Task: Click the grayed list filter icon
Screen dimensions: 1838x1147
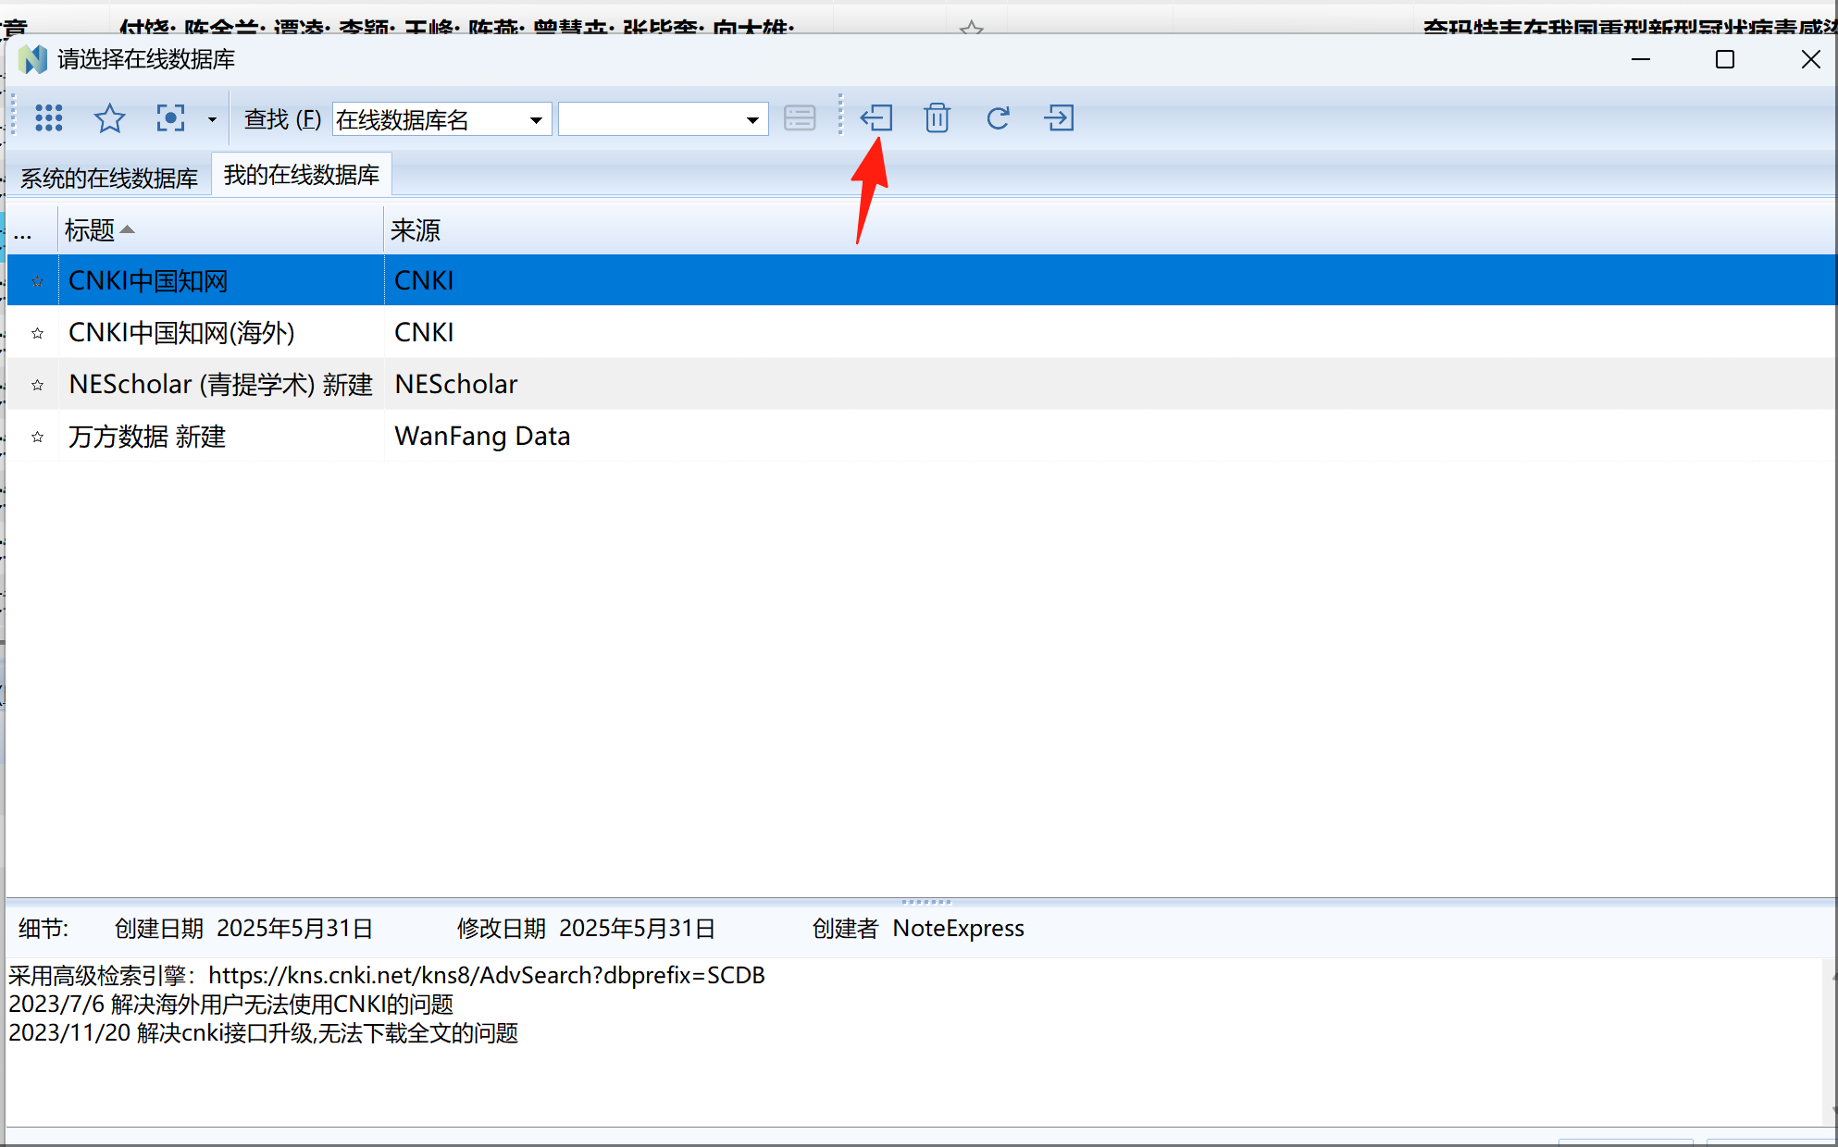Action: pyautogui.click(x=800, y=118)
